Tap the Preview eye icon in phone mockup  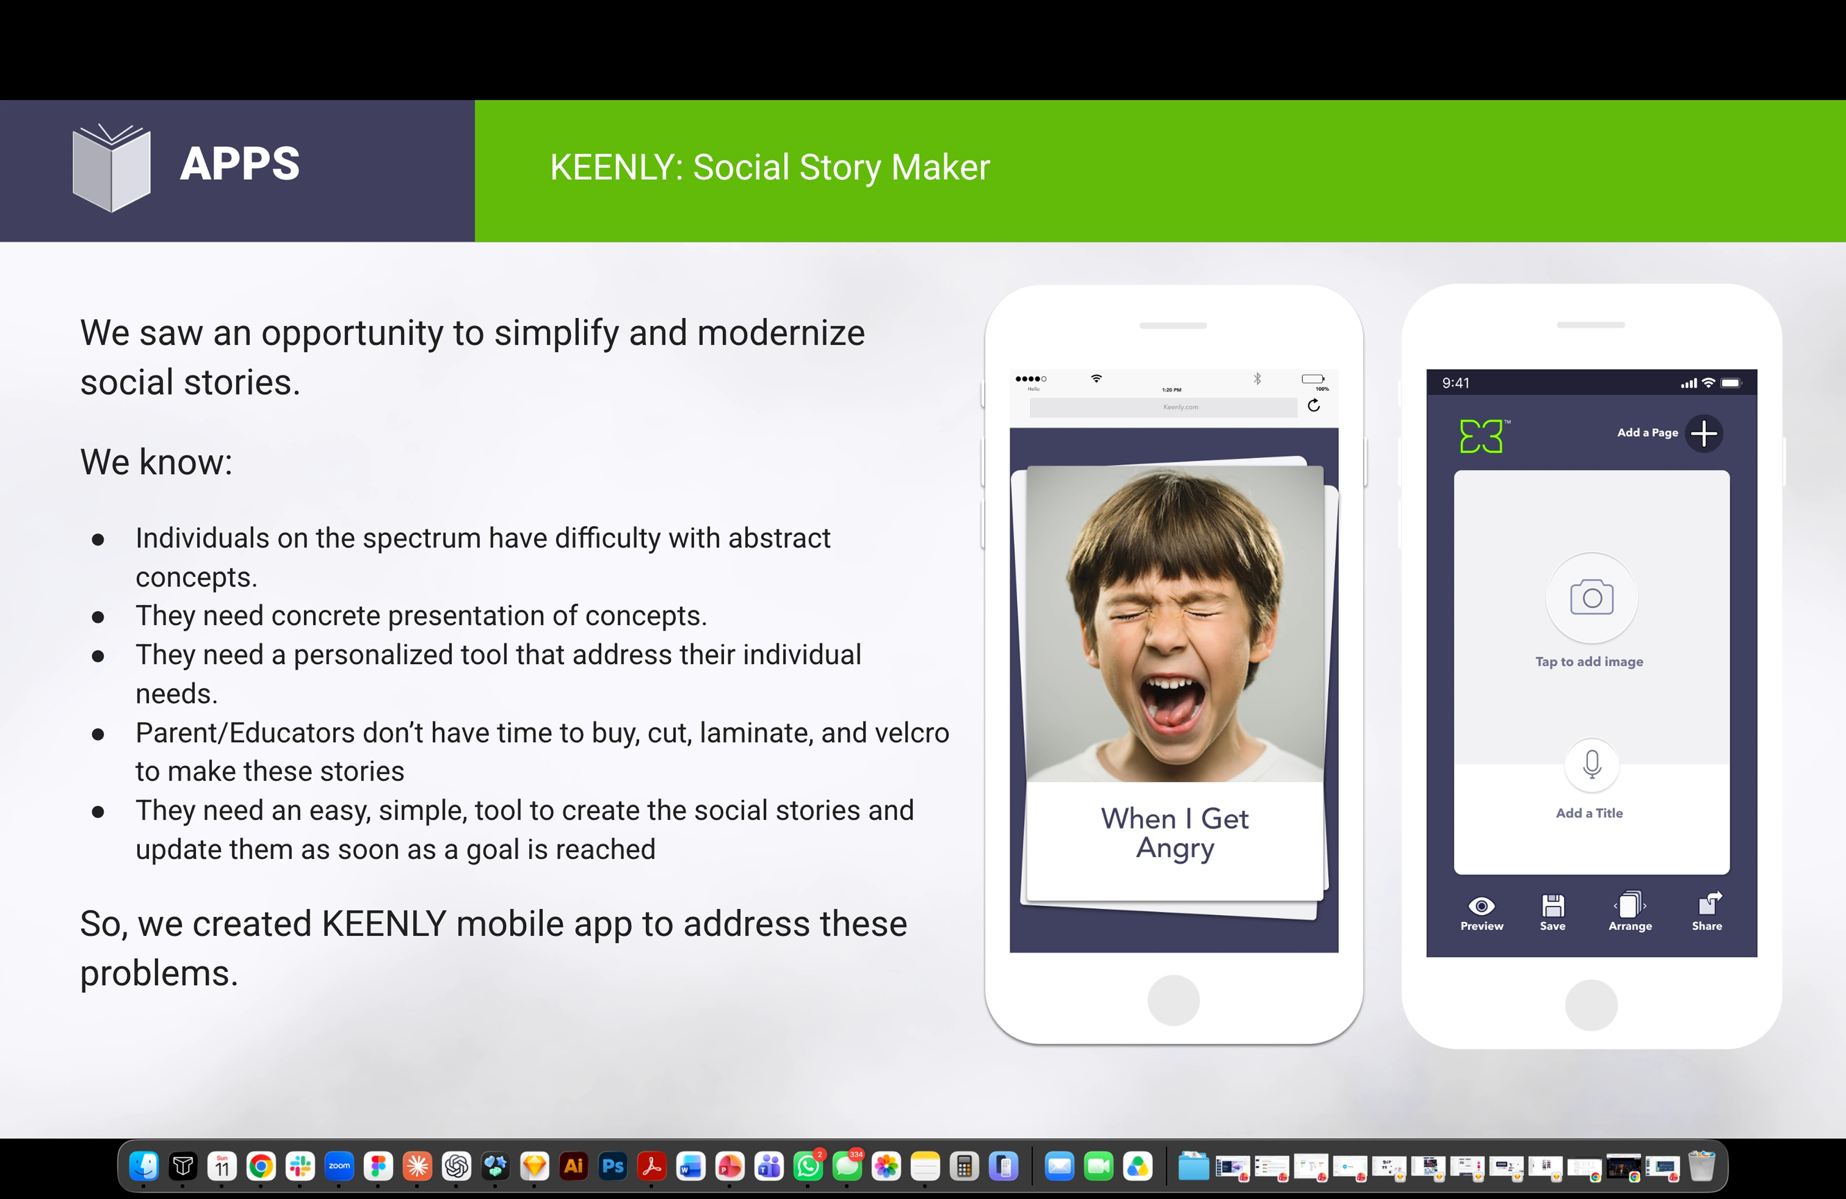[1482, 906]
